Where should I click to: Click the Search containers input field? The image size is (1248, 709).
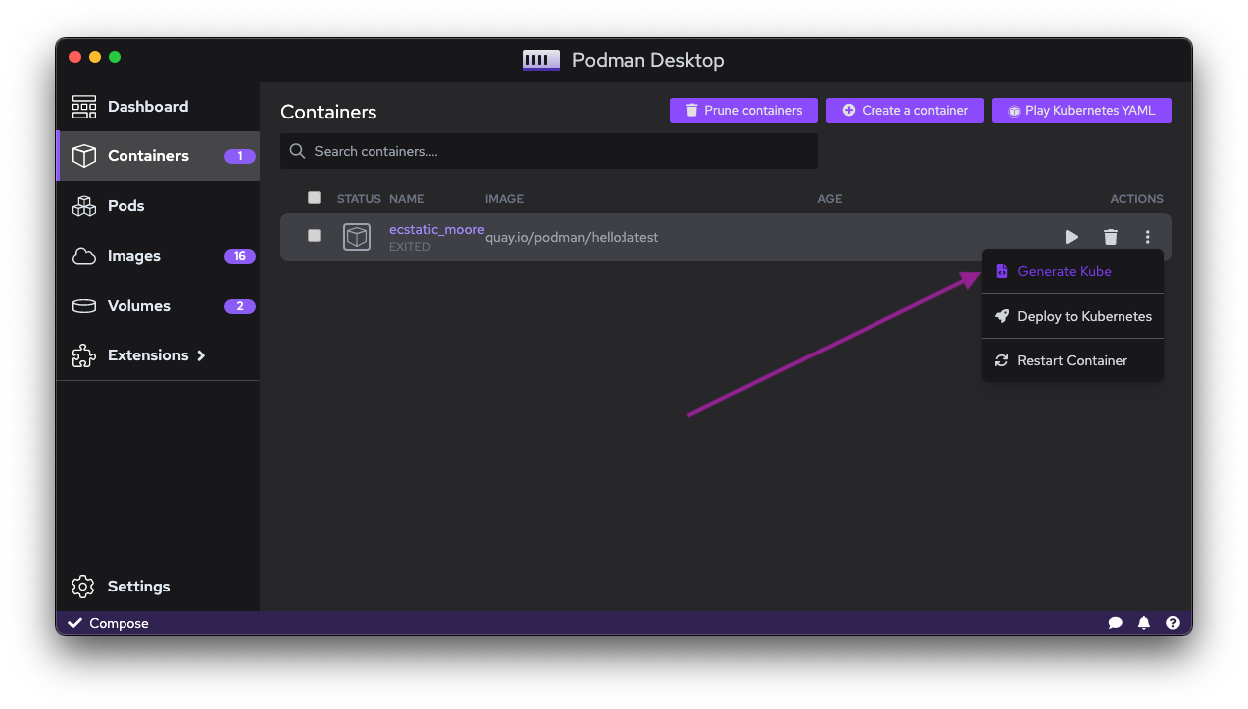pos(548,151)
